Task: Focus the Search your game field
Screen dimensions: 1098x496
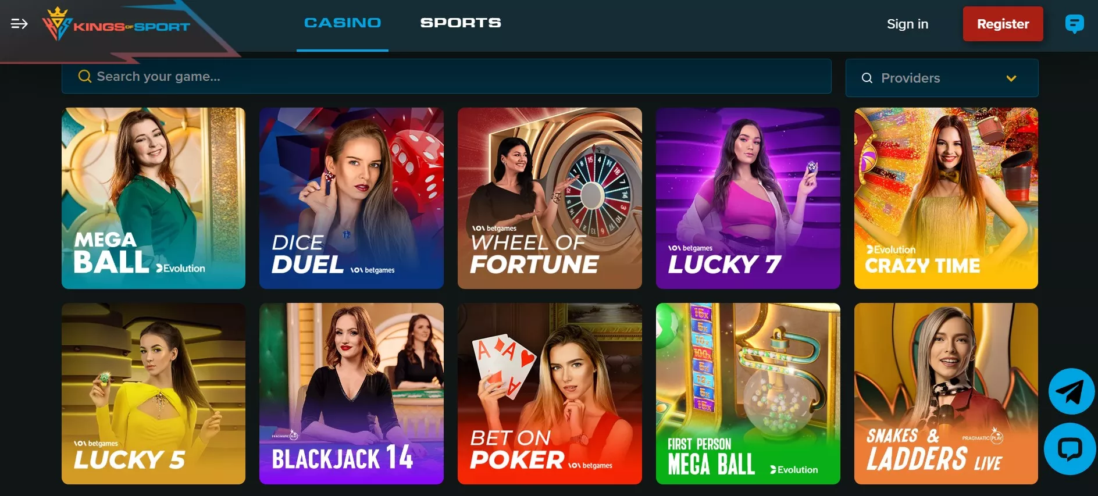Action: [x=446, y=76]
